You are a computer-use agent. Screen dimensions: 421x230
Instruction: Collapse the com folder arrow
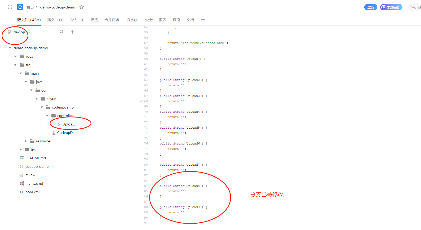click(x=31, y=90)
